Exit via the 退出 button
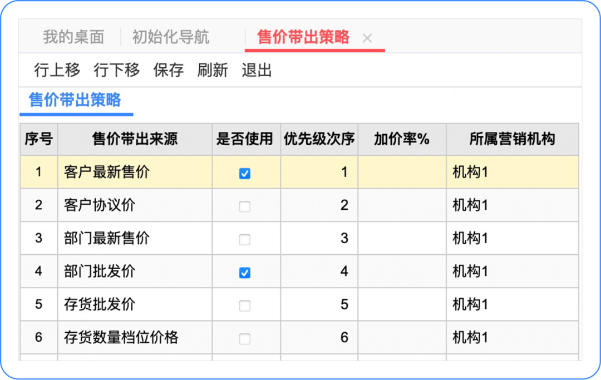Image resolution: width=601 pixels, height=380 pixels. (257, 70)
